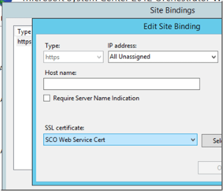
Task: Click the Type dropdown arrow chevron
Action: [99, 57]
